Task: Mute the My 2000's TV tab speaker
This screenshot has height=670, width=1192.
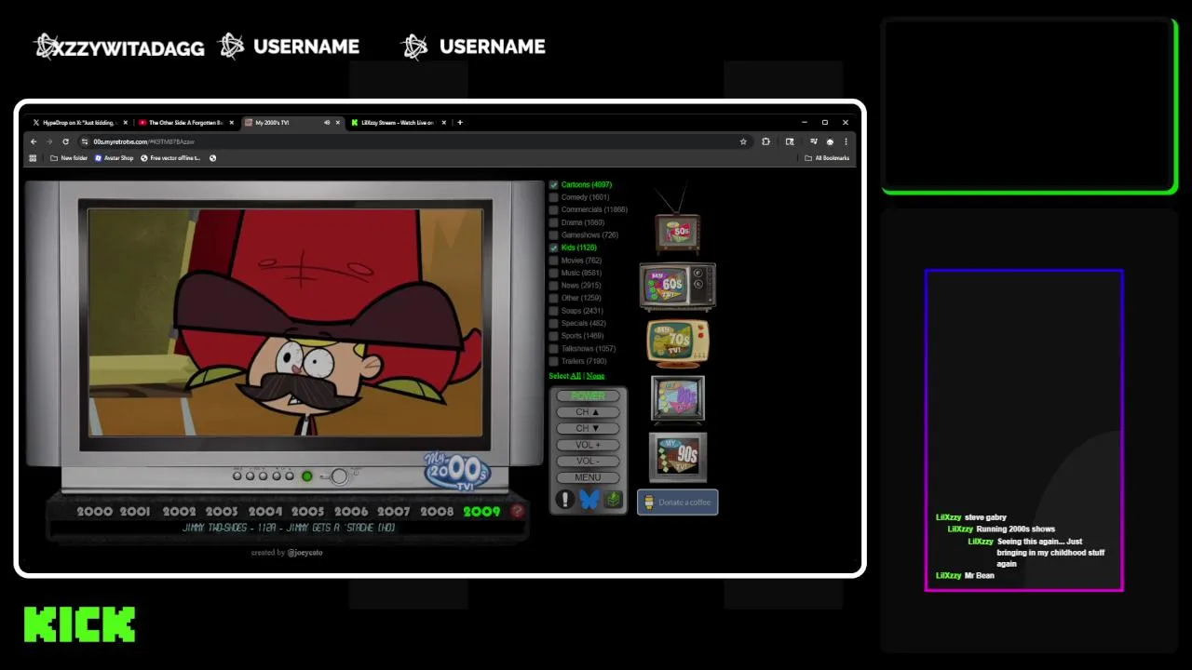Action: pyautogui.click(x=327, y=122)
